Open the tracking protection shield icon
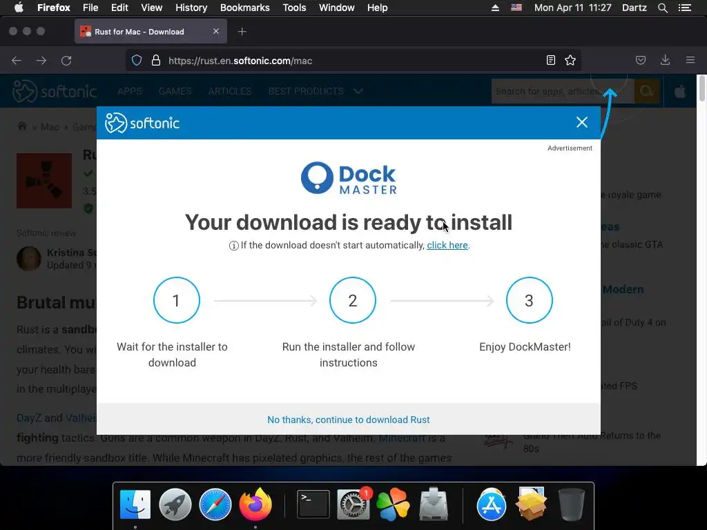This screenshot has height=530, width=707. [x=137, y=61]
